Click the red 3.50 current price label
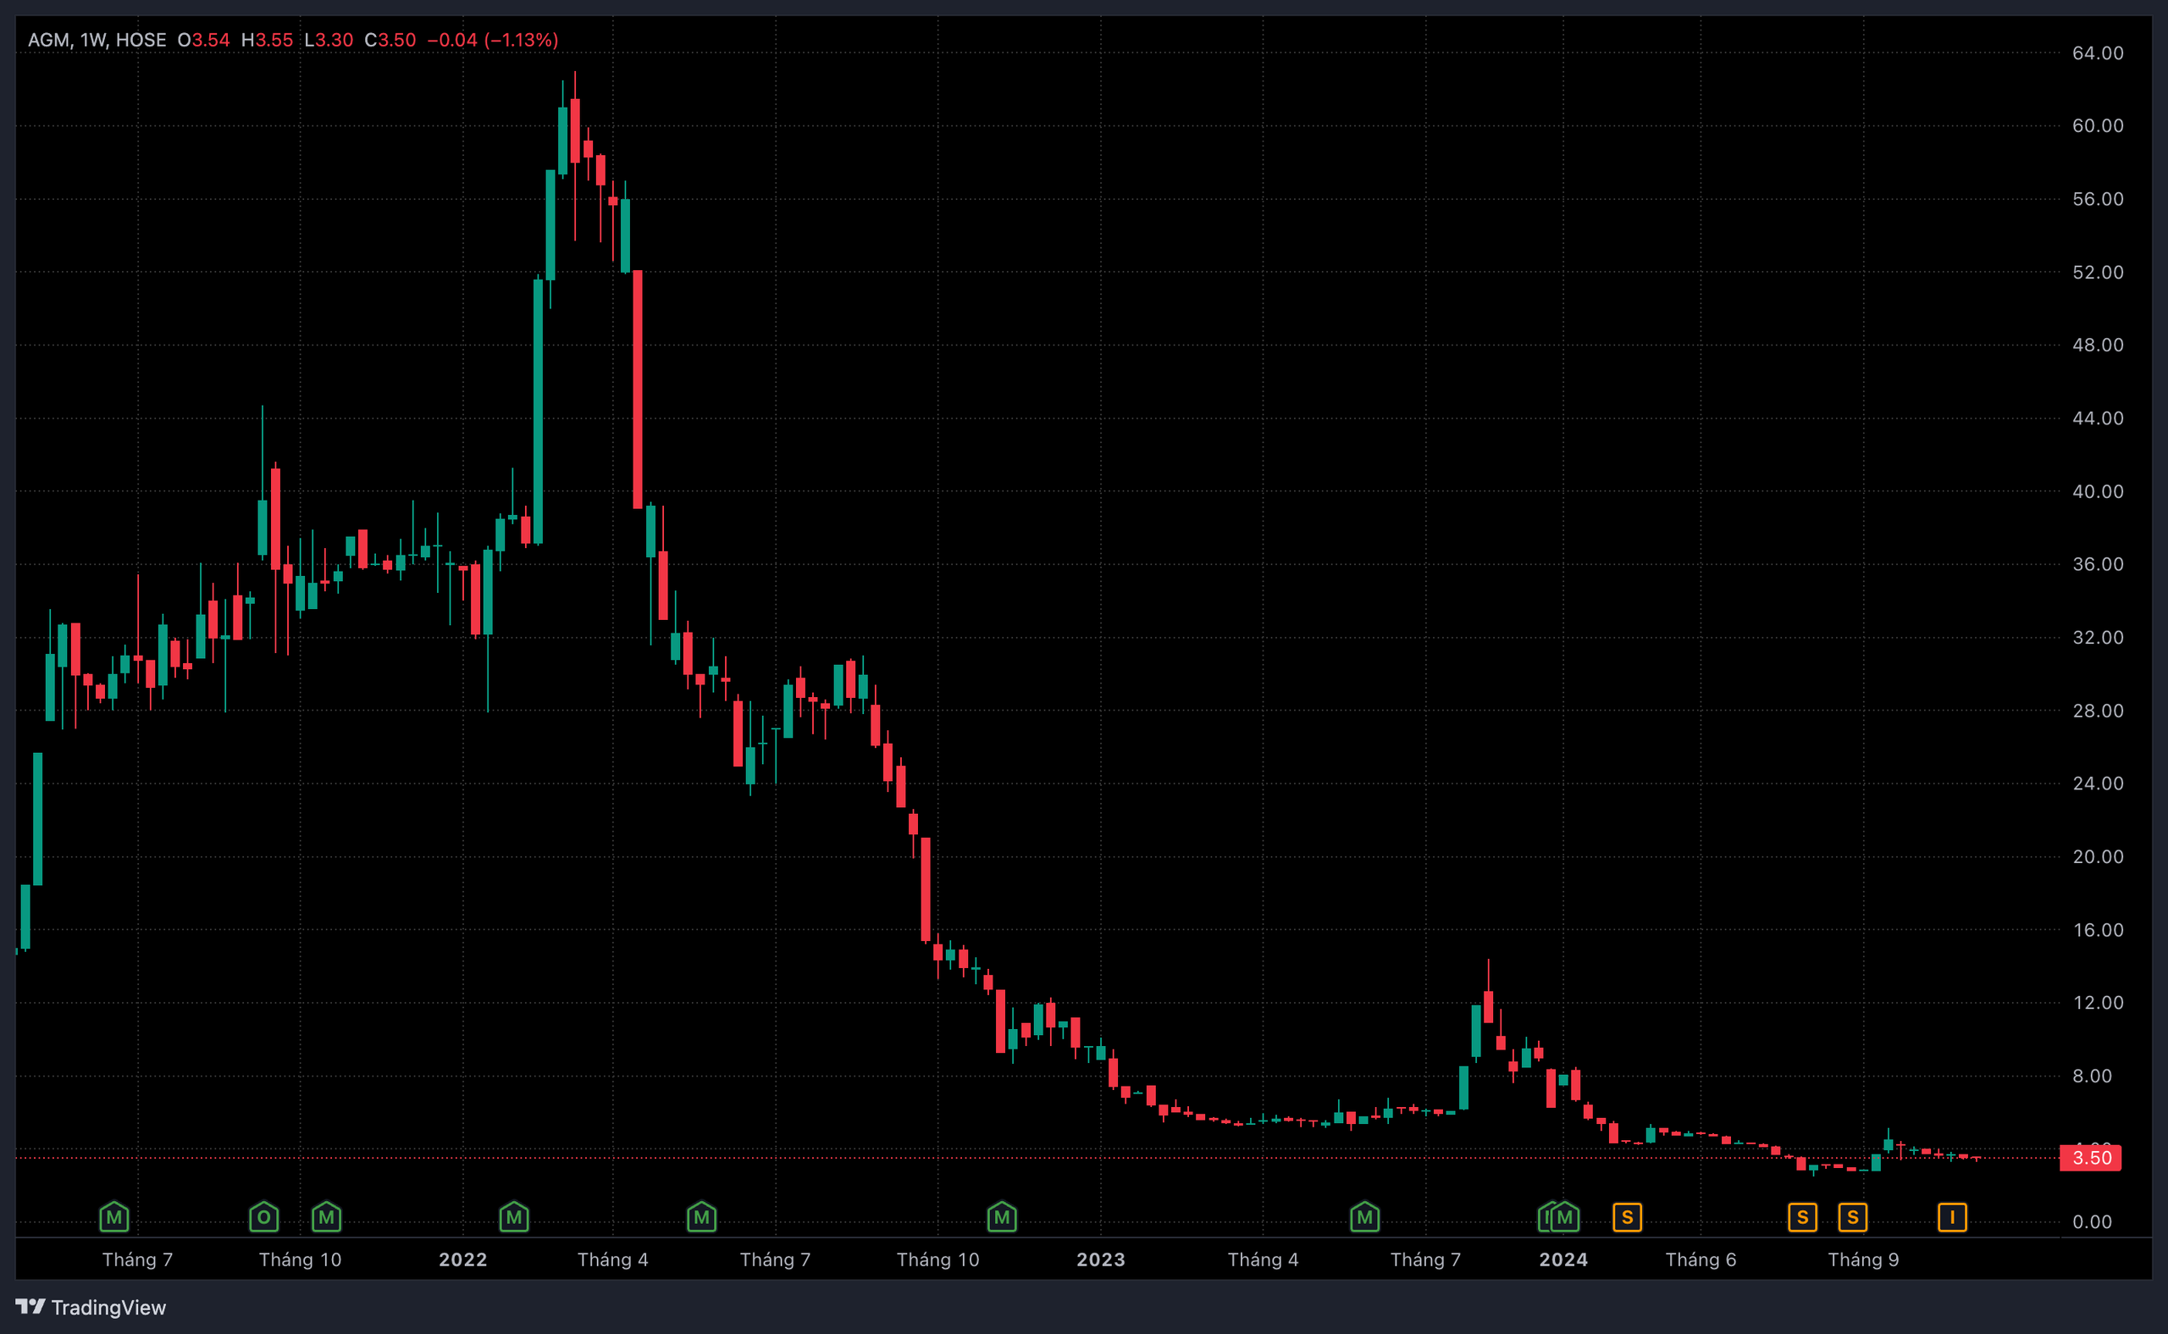This screenshot has width=2168, height=1334. 2091,1158
